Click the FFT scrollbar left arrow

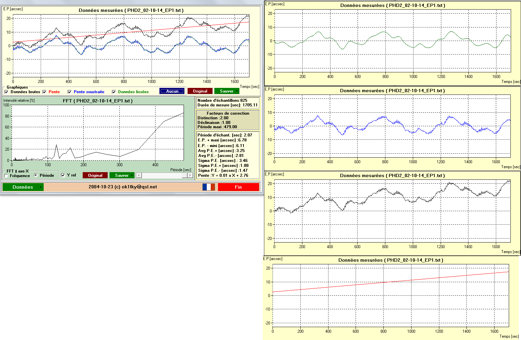139,175
